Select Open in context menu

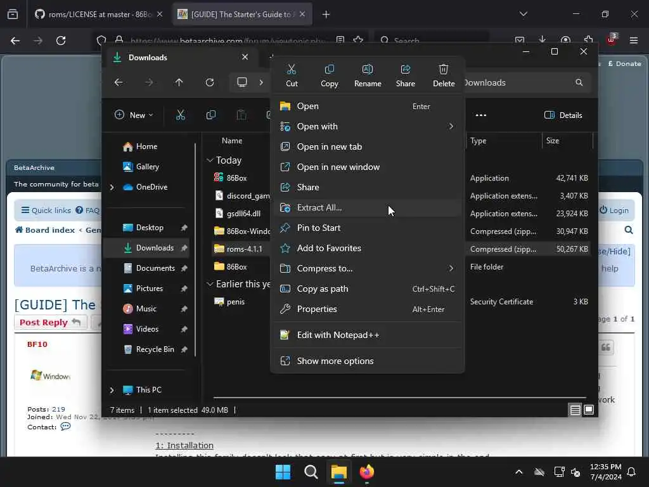[x=367, y=106]
